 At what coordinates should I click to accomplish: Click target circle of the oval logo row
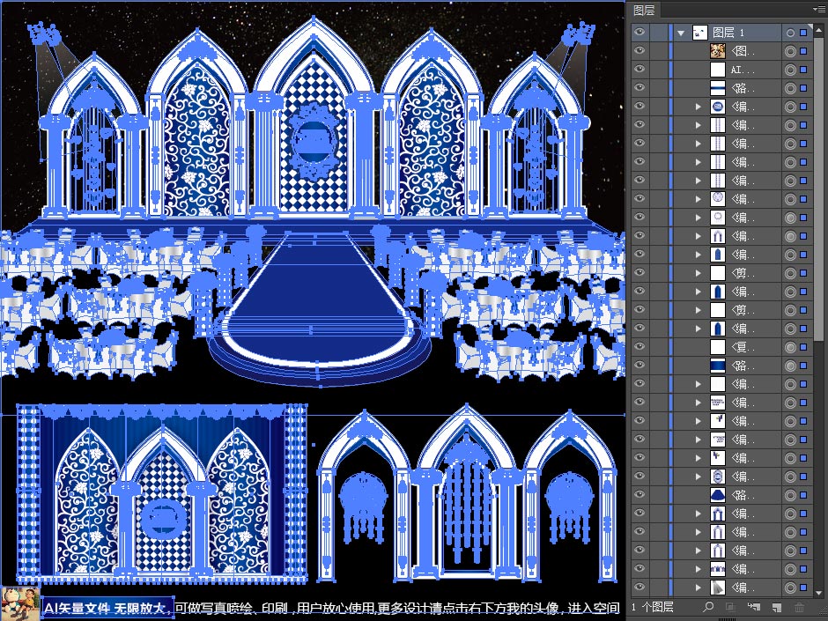point(790,107)
